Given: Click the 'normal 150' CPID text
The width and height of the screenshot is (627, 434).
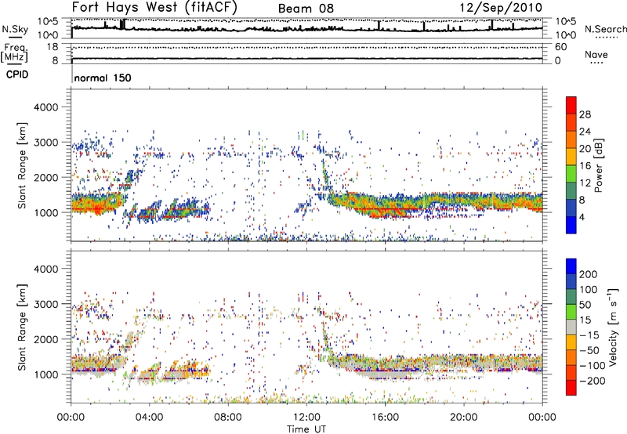Looking at the screenshot, I should 103,78.
